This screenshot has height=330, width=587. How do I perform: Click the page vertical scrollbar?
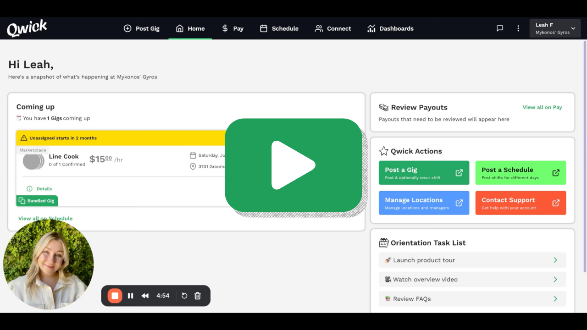585,156
